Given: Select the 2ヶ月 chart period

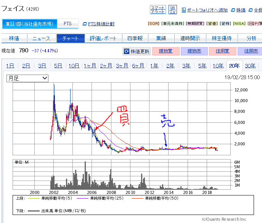Looking at the screenshot, I should coord(106,66).
